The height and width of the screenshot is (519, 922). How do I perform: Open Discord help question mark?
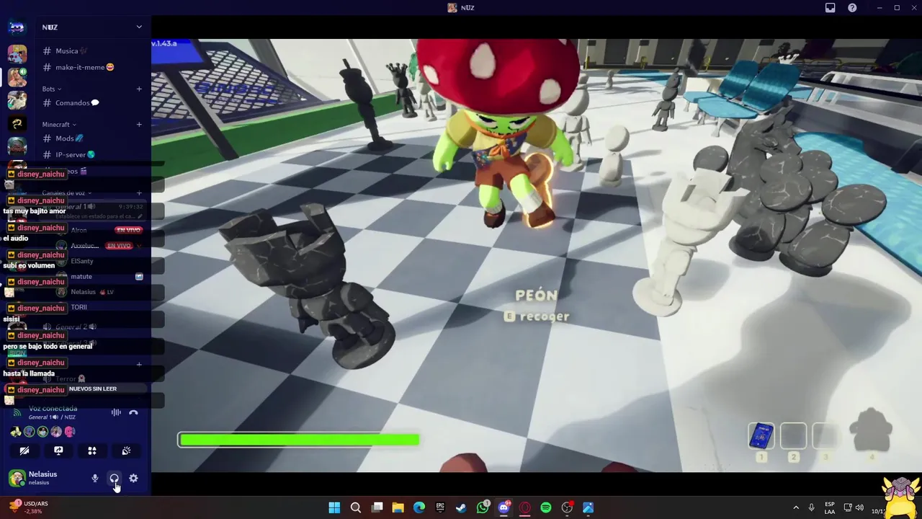[x=852, y=8]
